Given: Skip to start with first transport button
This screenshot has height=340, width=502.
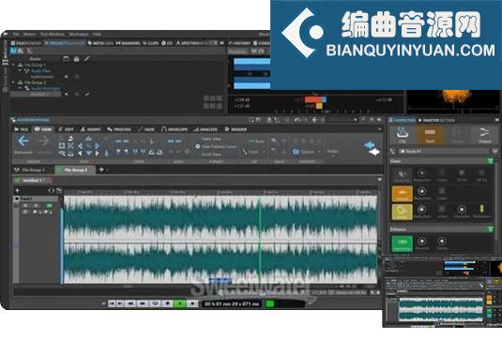Looking at the screenshot, I should (x=112, y=303).
